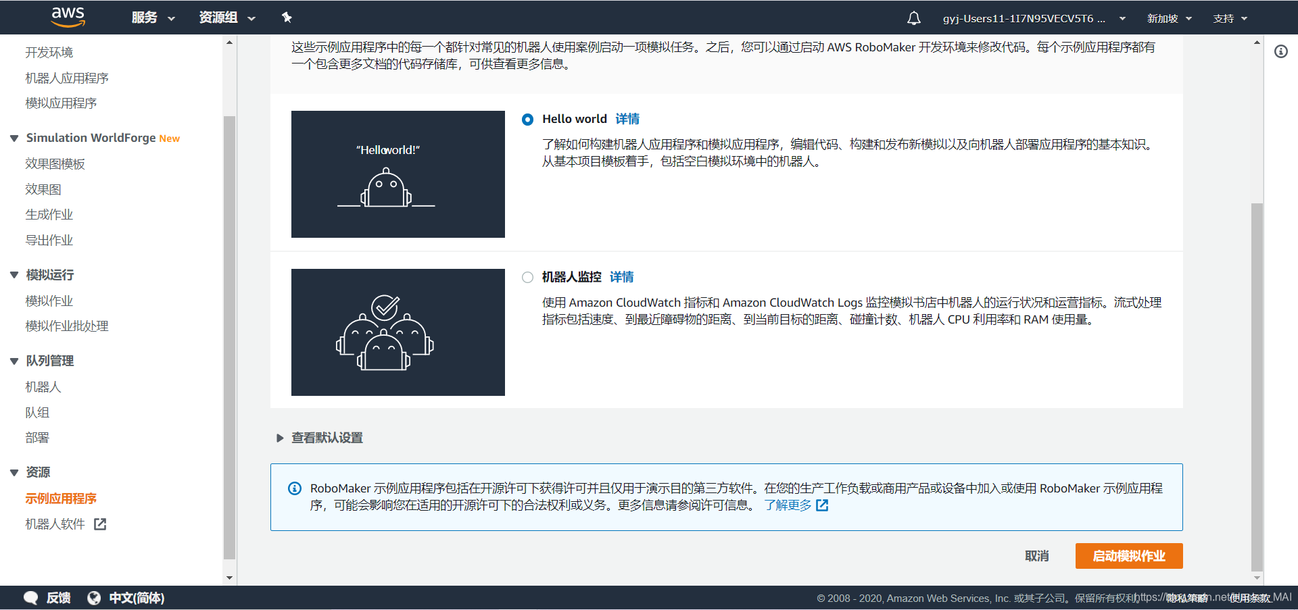This screenshot has height=610, width=1298.
Task: Expand 查看默认设置 section
Action: [320, 438]
